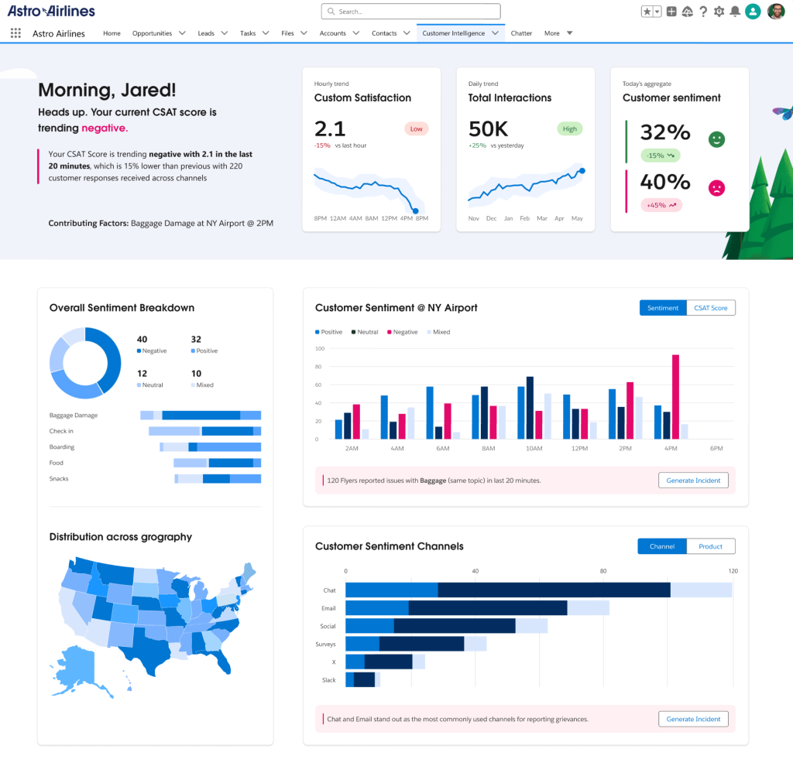Open the Chatter tab
793x773 pixels.
[x=521, y=33]
